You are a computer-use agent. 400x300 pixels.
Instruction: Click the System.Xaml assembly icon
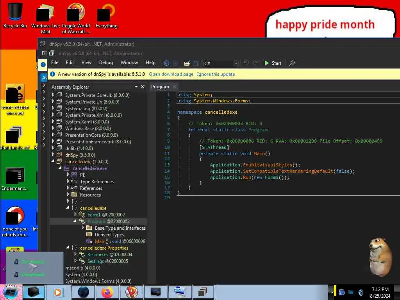click(59, 121)
